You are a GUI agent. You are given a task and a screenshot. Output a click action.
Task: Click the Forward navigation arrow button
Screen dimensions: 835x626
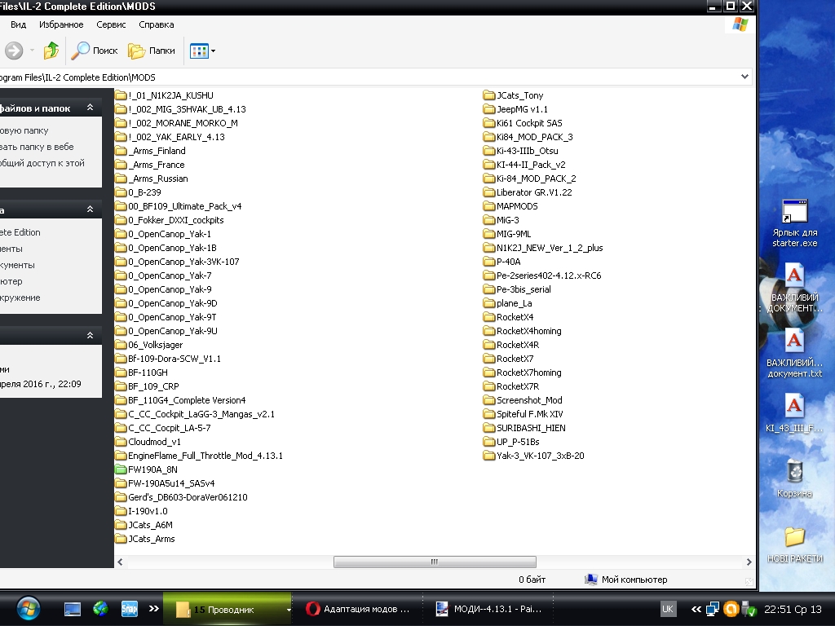coord(14,51)
